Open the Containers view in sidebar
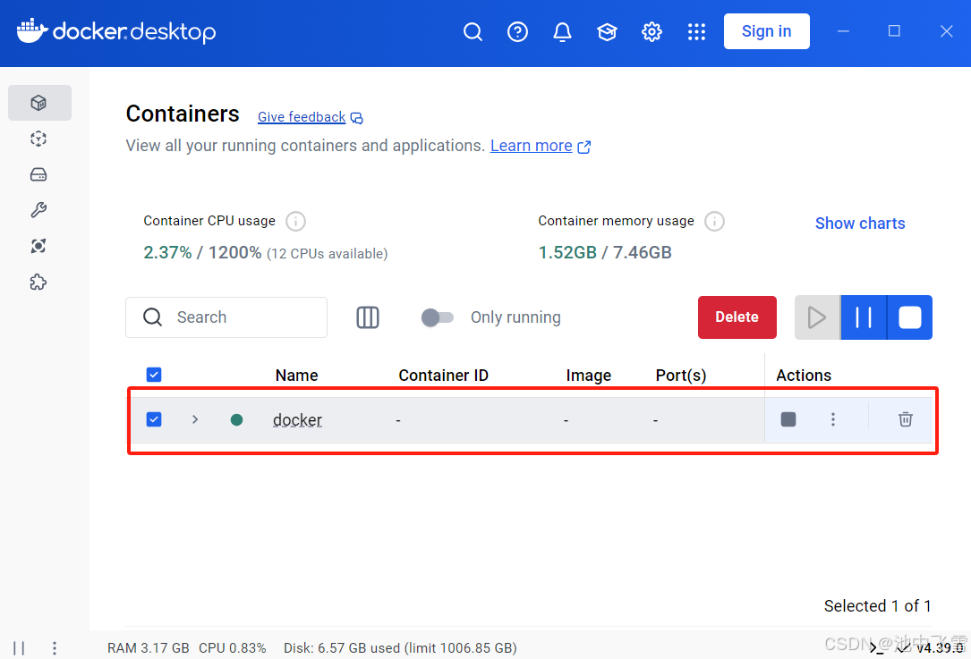Viewport: 971px width, 659px height. click(39, 103)
